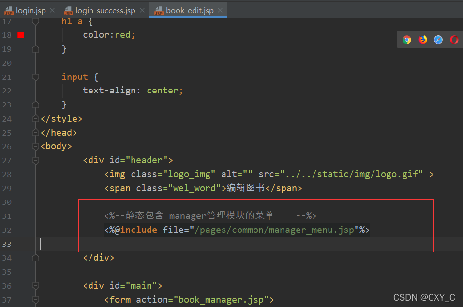Fold the style closing tag on line 24

[36, 119]
